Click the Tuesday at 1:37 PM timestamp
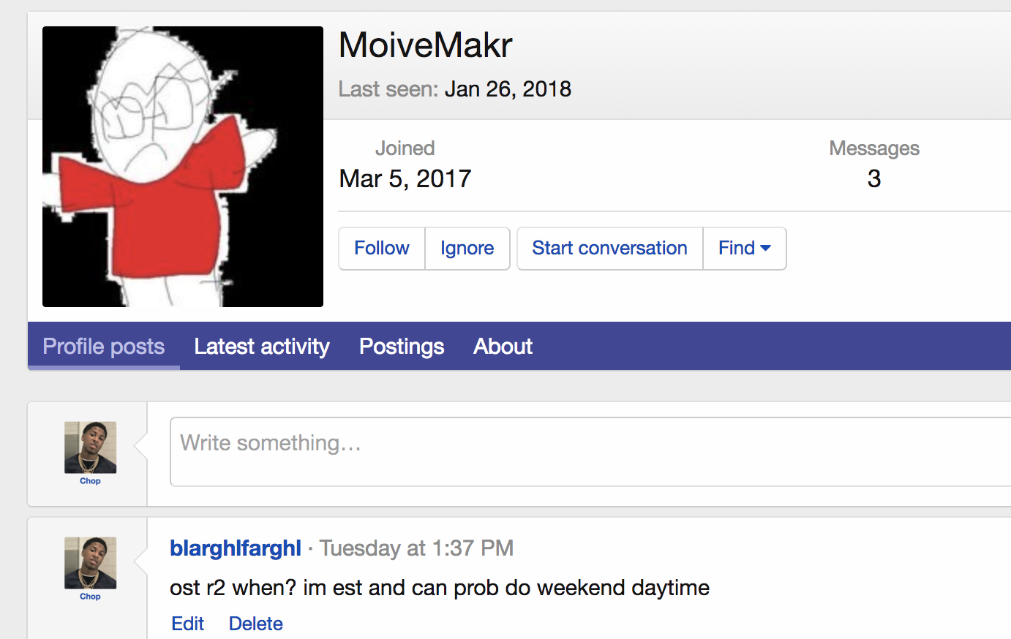 (x=416, y=548)
